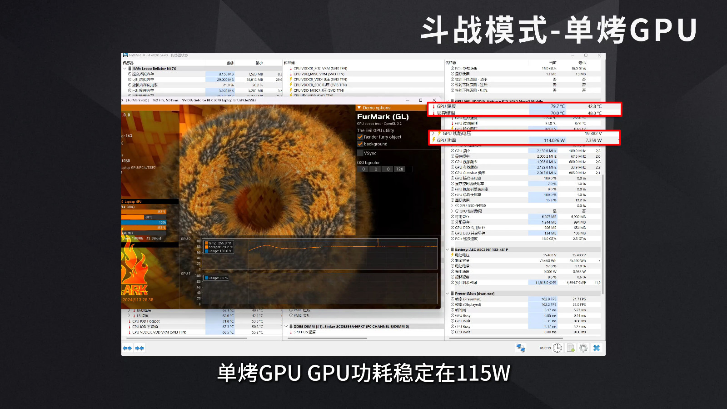The height and width of the screenshot is (409, 727).
Task: Click the blue X close-sensors icon
Action: pyautogui.click(x=597, y=348)
